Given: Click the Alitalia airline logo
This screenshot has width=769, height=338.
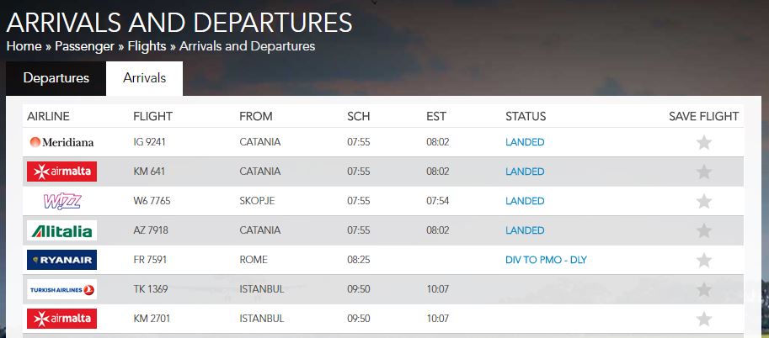Looking at the screenshot, I should 61,230.
